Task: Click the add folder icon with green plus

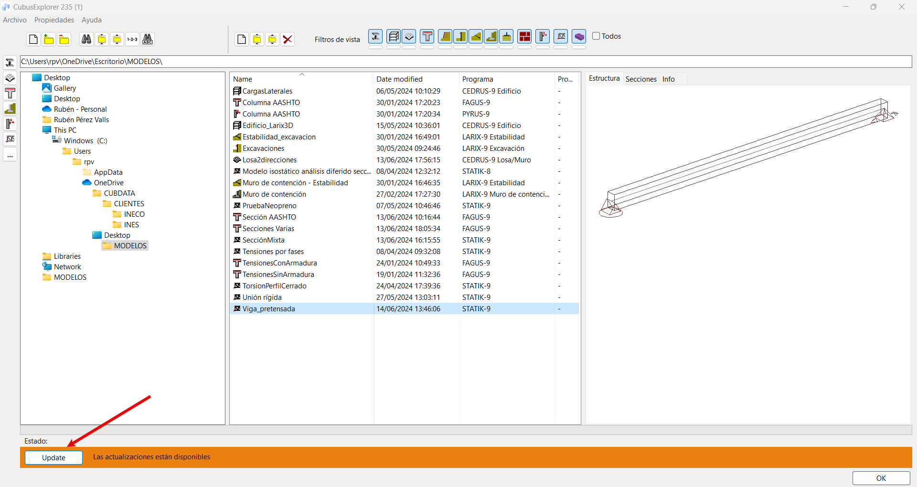Action: pos(49,39)
